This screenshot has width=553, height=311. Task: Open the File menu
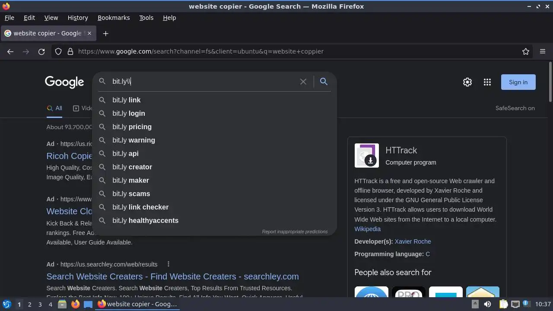tap(9, 18)
